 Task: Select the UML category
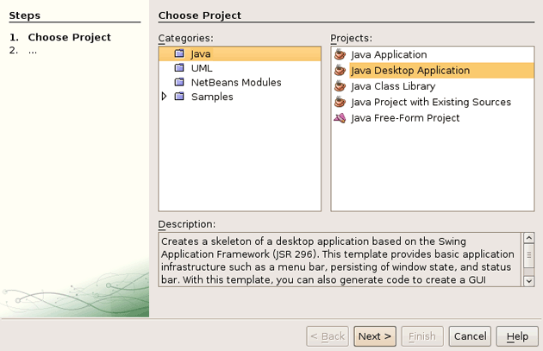click(202, 68)
